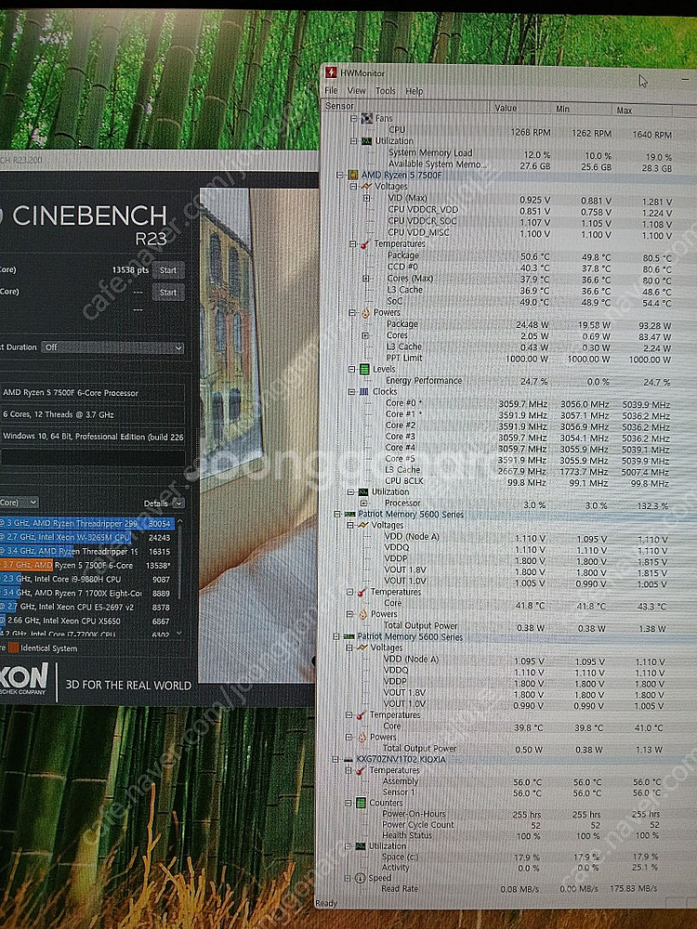Screen dimensions: 697x929
Task: Select the Ryzen Threadripper 30054 ranking bar
Action: pos(87,524)
